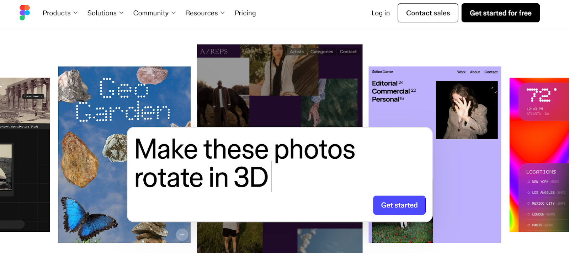Click Get started for free button
This screenshot has height=253, width=569.
pyautogui.click(x=500, y=13)
